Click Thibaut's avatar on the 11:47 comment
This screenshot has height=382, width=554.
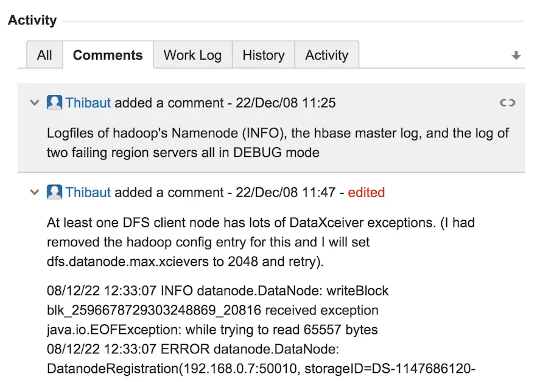(x=54, y=192)
